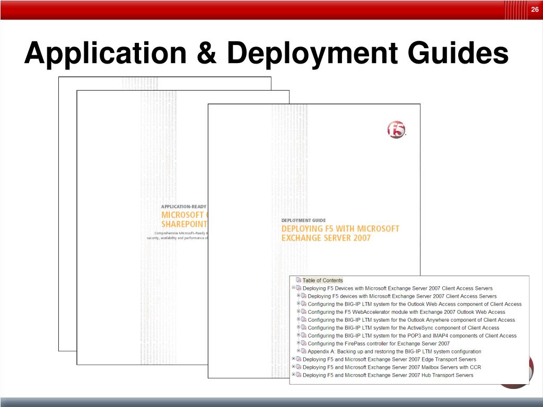Screen dimensions: 543x407
Task: Expand the Edge Transport Servers bookmark
Action: tap(293, 359)
